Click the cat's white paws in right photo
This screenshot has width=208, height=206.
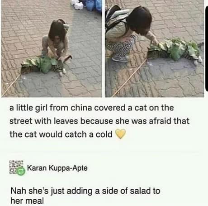(198, 61)
